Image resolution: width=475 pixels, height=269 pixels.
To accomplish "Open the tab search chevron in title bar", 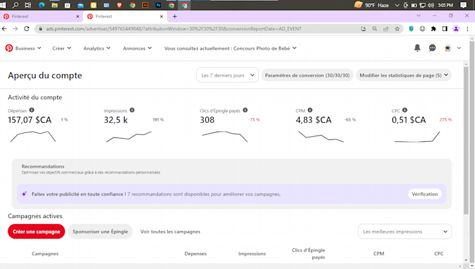I will pos(419,15).
